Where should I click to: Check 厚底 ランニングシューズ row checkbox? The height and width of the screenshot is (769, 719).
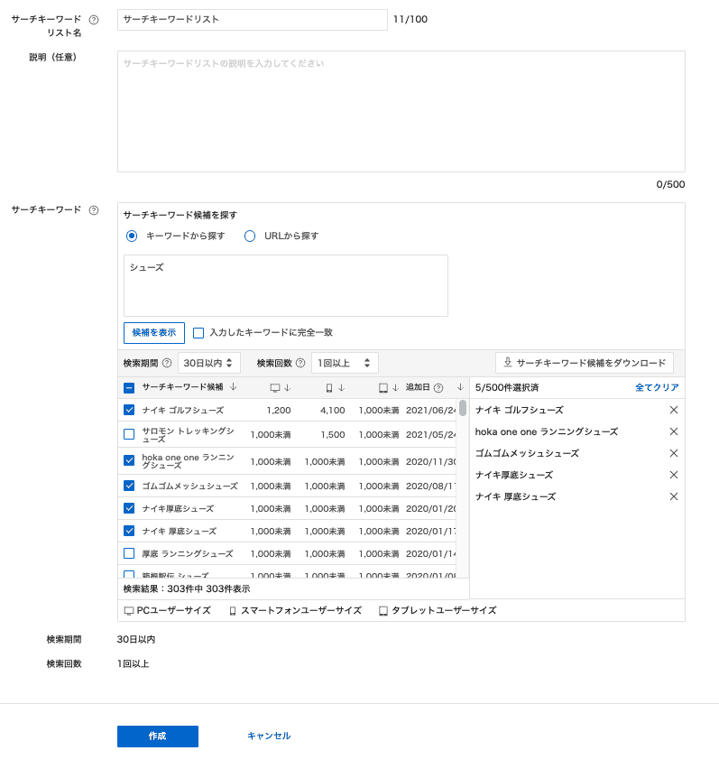[x=129, y=553]
